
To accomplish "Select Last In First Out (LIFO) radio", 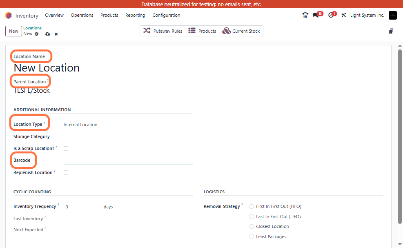I will [x=252, y=217].
